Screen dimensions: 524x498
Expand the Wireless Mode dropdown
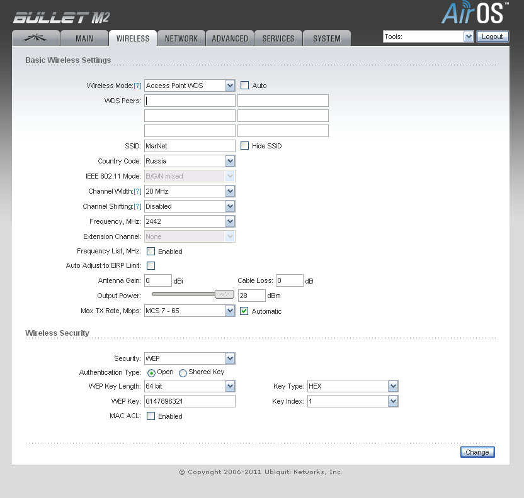click(190, 86)
